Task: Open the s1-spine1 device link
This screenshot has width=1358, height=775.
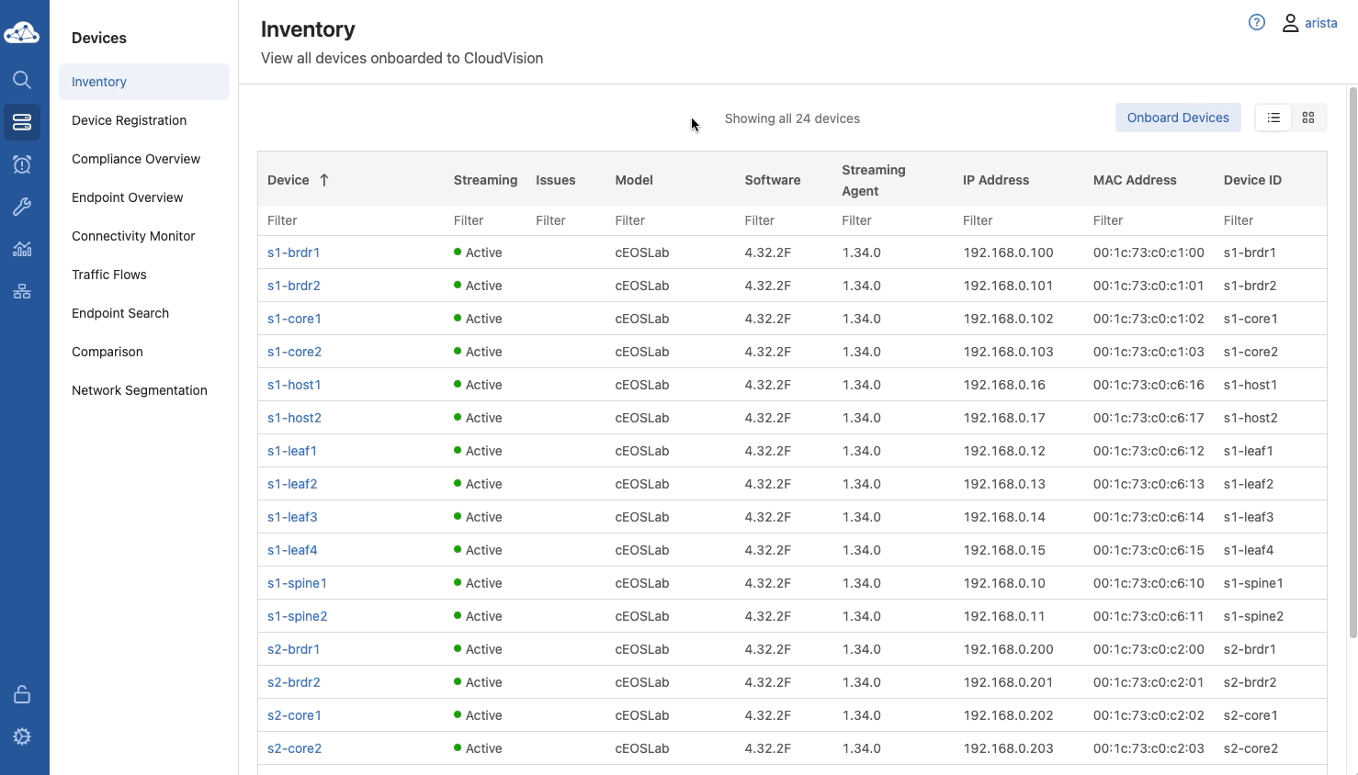Action: 297,583
